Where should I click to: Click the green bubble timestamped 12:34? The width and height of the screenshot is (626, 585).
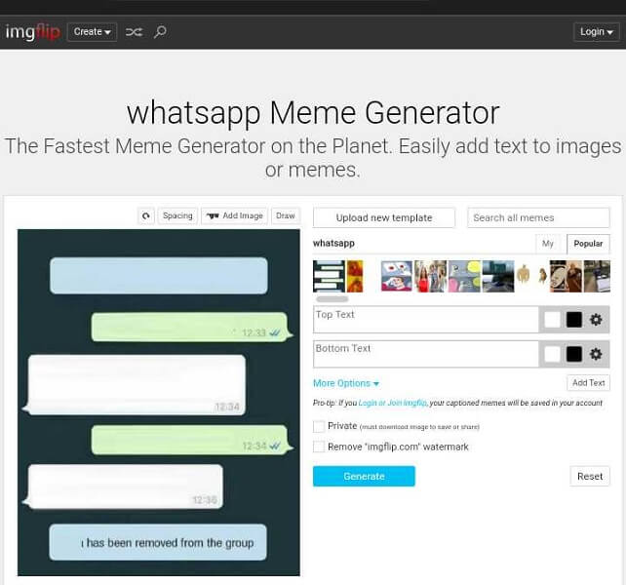(x=191, y=440)
